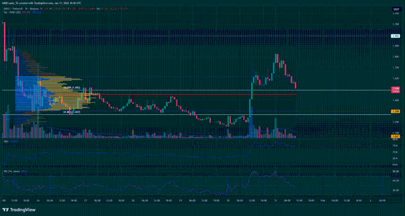Click the 1.992 price label on axis
Image resolution: width=405 pixels, height=216 pixels.
tap(396, 36)
